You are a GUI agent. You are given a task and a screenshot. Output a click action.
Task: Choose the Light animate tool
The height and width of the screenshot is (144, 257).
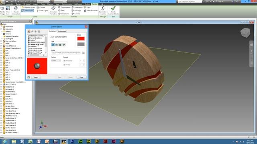click(87, 7)
